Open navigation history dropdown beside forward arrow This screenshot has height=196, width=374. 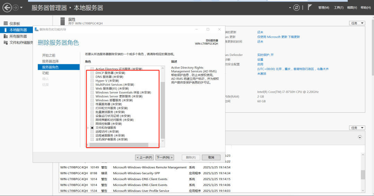[21, 8]
